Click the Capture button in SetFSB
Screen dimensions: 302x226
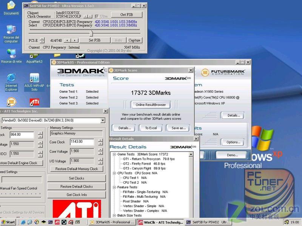[134, 40]
